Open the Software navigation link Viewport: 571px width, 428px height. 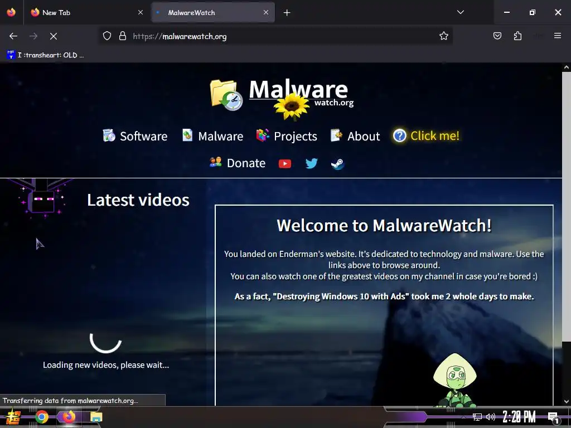(143, 136)
